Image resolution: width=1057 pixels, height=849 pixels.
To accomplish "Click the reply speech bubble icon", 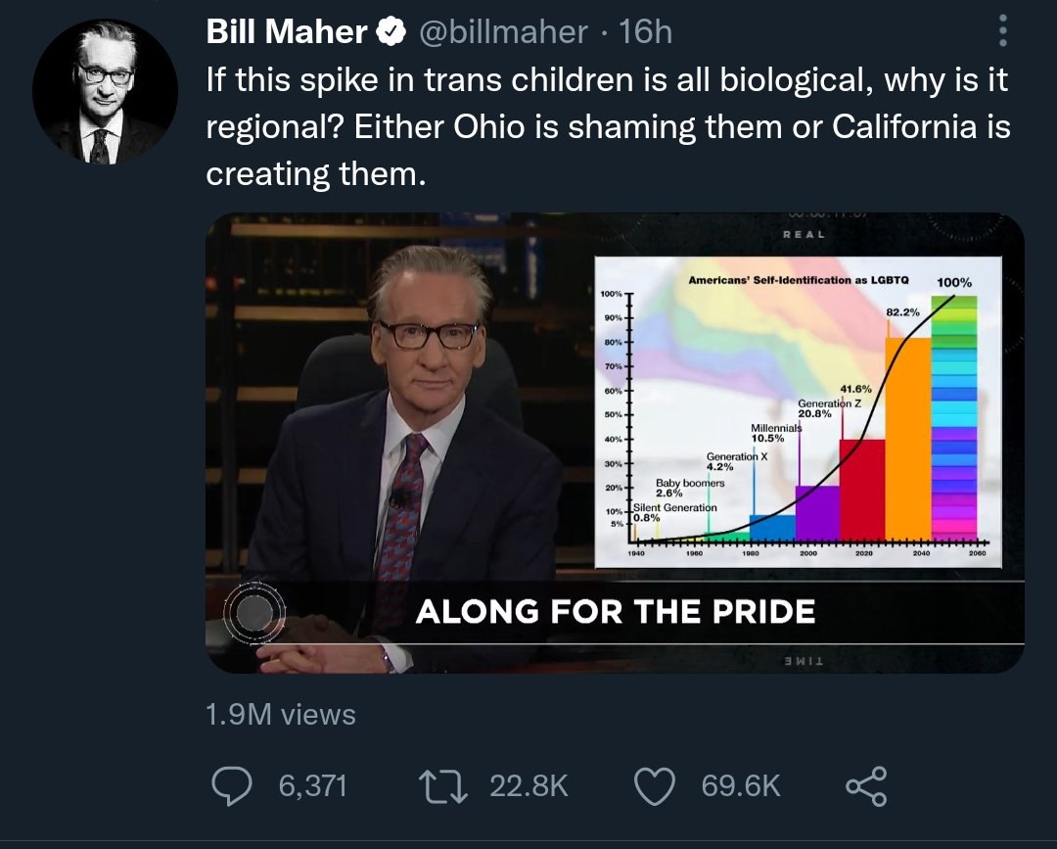I will pos(231,785).
